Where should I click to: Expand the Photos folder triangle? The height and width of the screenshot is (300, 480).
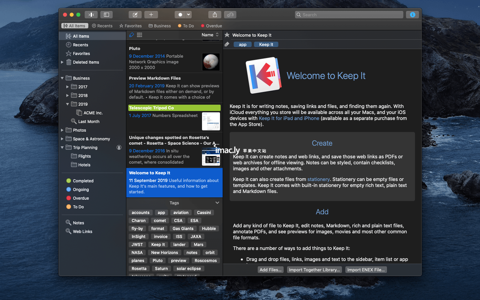click(x=62, y=130)
